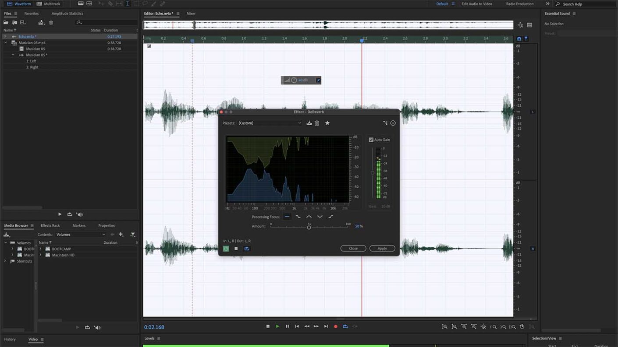Save effect settings as a preset
Viewport: 618px width, 347px height.
[x=309, y=123]
